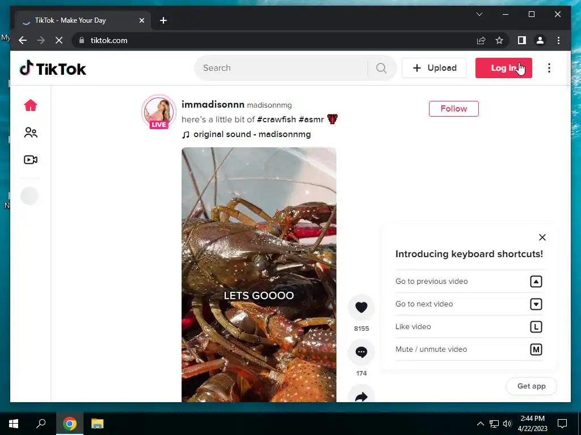Click the up-arrow key icon for previous video

[536, 282]
